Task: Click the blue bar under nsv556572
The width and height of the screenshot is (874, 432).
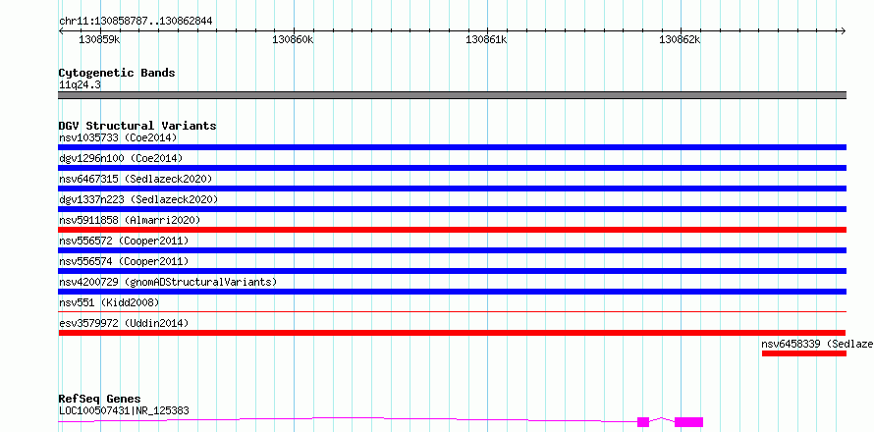Action: (x=452, y=250)
